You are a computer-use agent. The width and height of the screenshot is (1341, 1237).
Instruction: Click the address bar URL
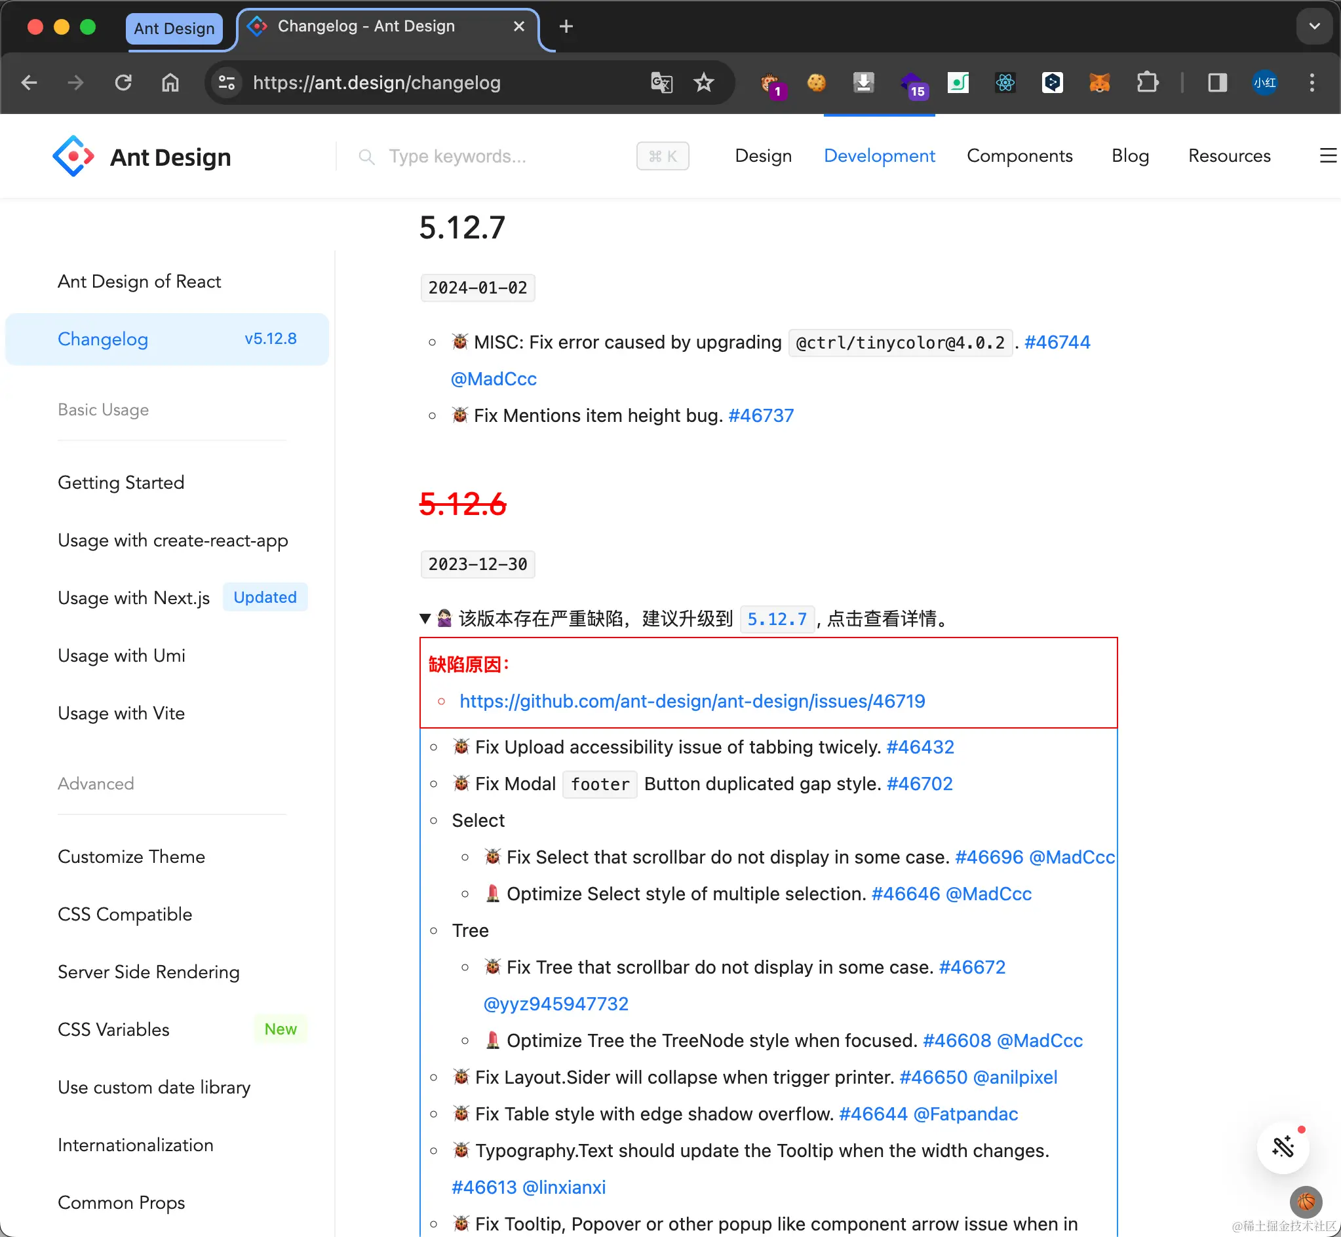[376, 83]
